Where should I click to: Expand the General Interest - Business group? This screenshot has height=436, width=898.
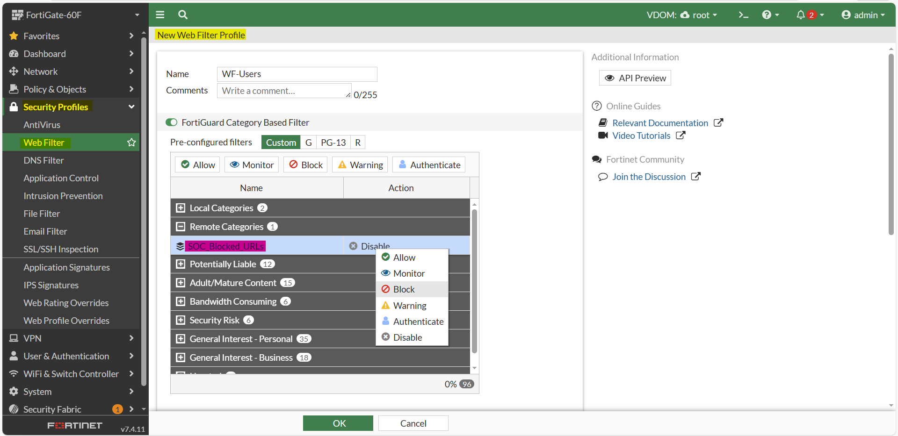(x=181, y=357)
